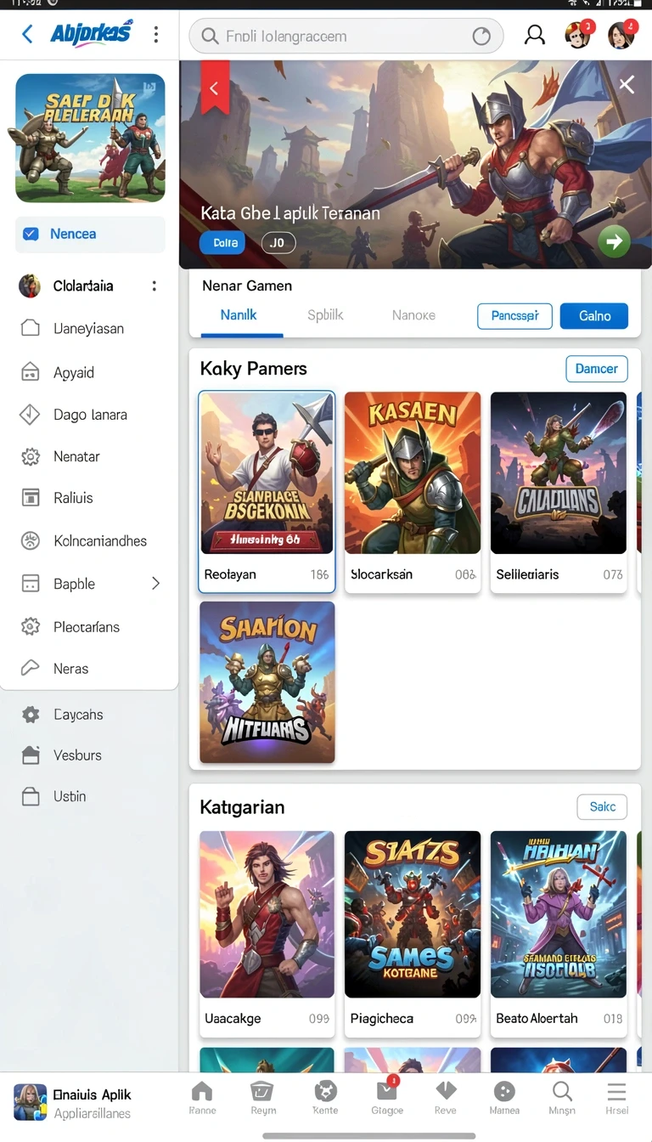Click the Abjorkas logo

(x=91, y=33)
